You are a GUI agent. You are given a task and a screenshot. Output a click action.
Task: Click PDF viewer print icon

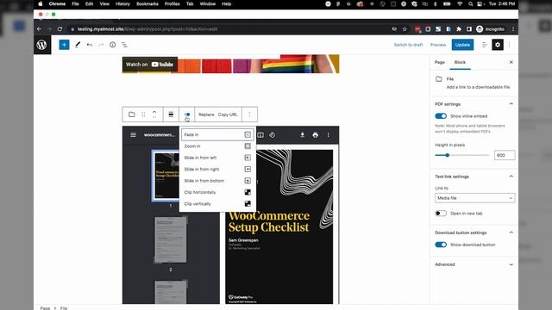tap(315, 134)
